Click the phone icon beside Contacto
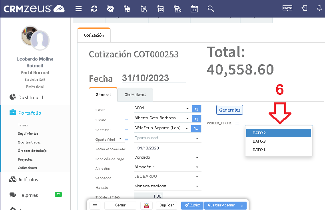Screen dimensions: 325x210 click(196, 128)
